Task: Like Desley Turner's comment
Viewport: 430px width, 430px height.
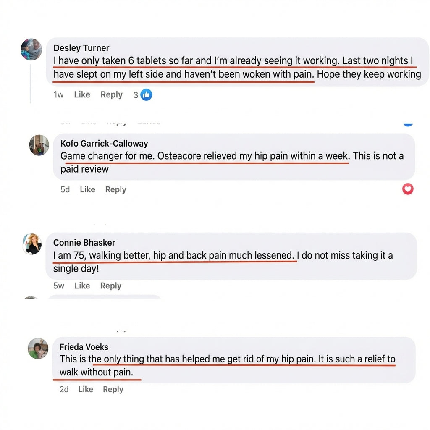Action: tap(82, 94)
